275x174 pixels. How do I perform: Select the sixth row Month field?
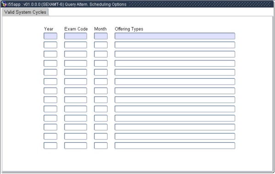[101, 82]
